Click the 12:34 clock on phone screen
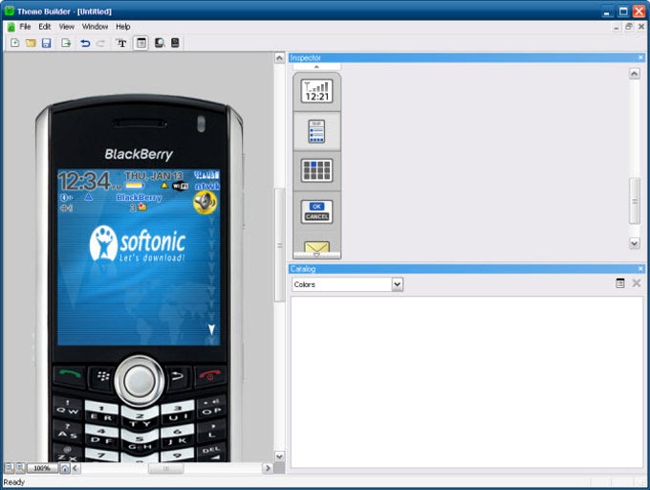The image size is (650, 490). (84, 181)
